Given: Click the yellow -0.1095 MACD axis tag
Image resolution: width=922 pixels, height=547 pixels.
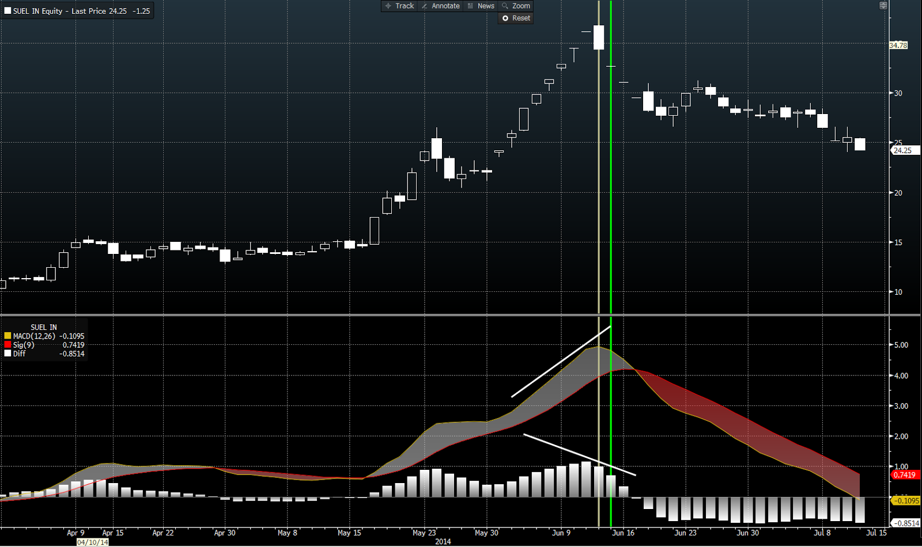Looking at the screenshot, I should (x=906, y=500).
